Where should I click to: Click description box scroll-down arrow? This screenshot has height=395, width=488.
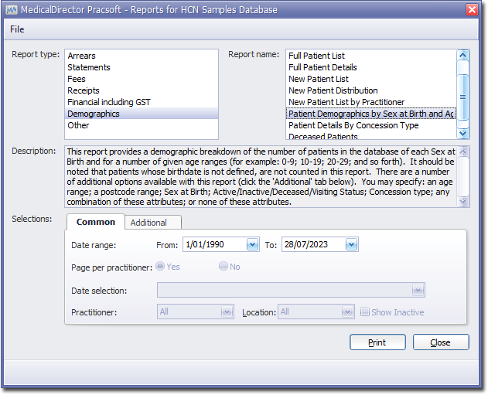pos(462,201)
